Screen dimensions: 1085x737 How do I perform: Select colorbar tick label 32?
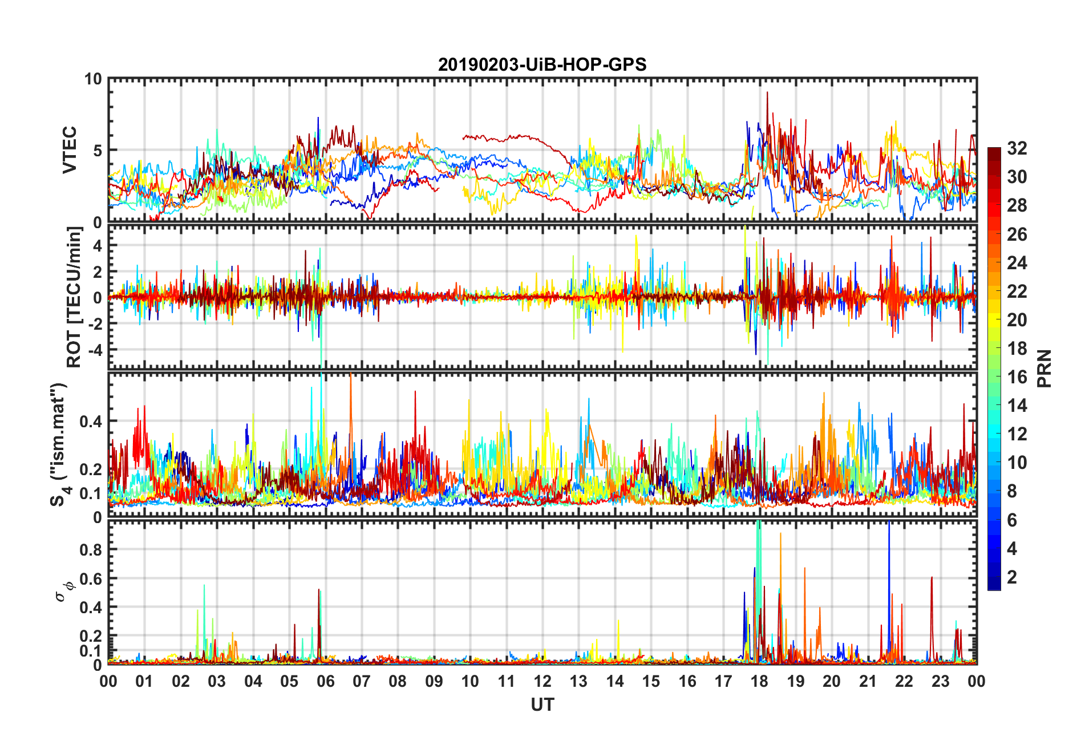[1017, 148]
